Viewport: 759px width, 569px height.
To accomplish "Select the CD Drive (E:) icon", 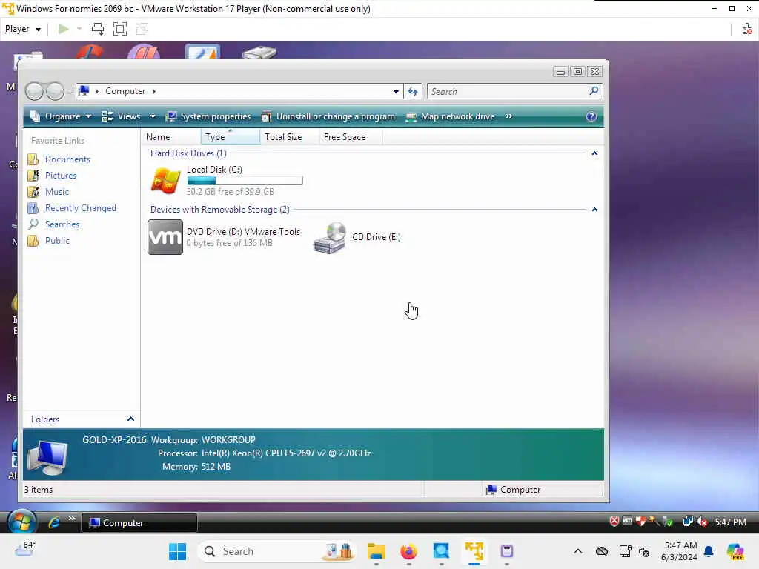I will pyautogui.click(x=329, y=238).
